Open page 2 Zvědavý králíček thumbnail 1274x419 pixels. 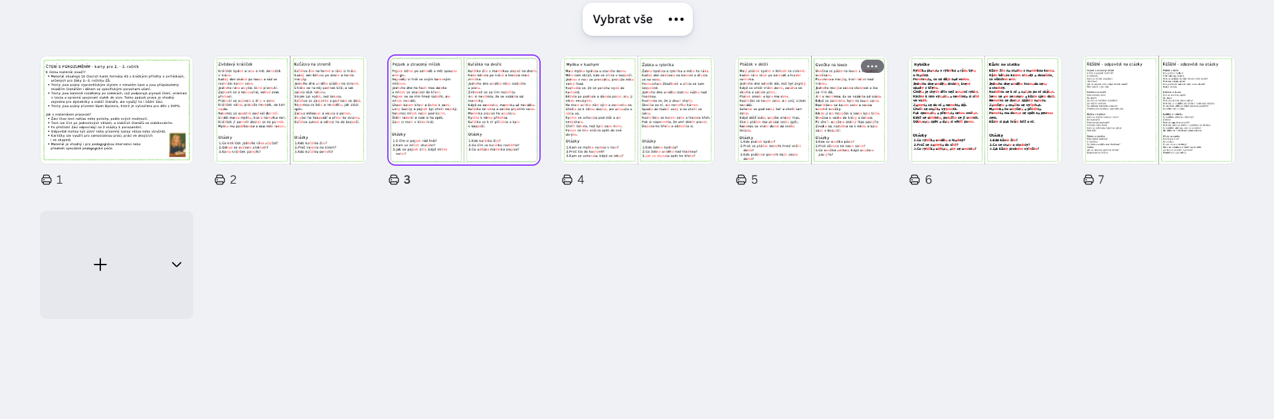point(290,110)
